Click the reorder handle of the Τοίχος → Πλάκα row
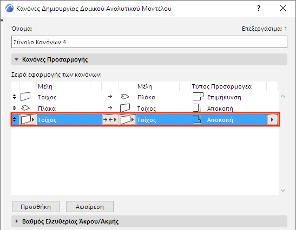The image size is (296, 230). coord(15,97)
